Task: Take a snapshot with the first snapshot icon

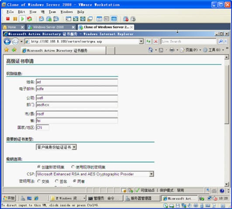Action: pyautogui.click(x=42, y=19)
